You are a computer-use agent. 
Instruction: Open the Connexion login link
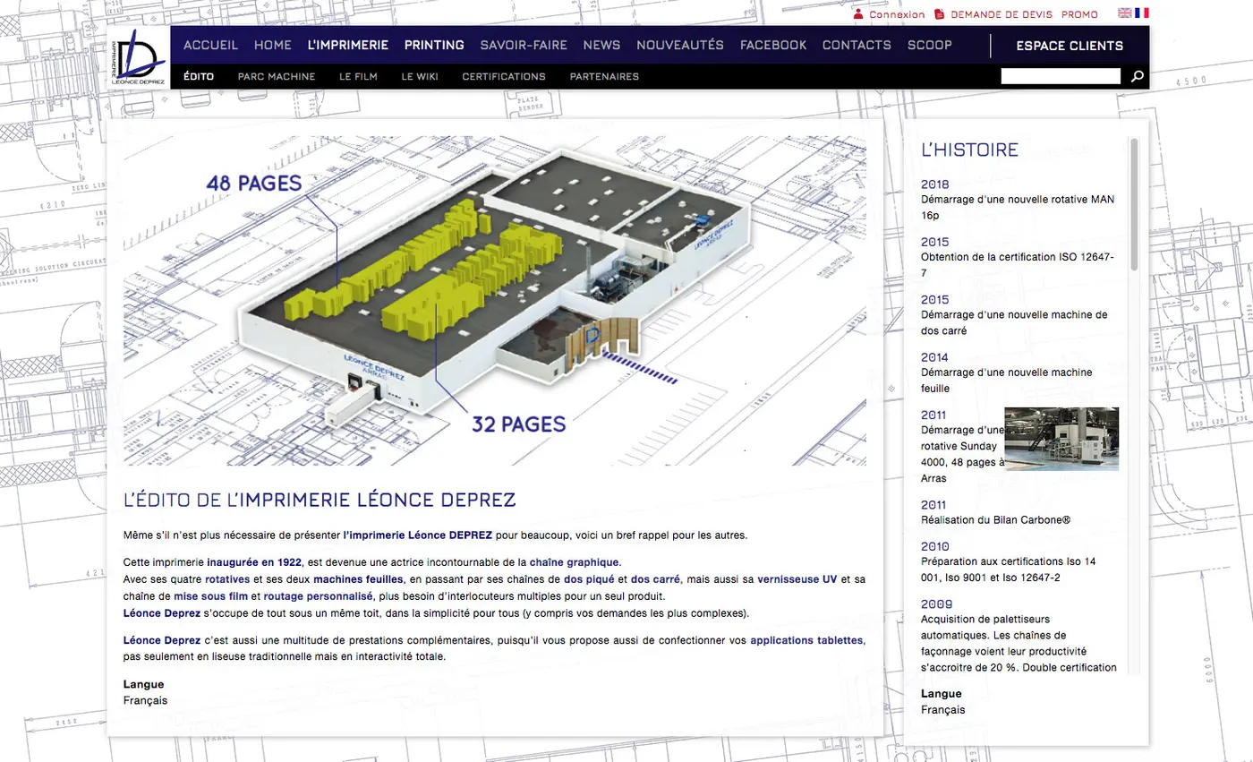pos(897,14)
